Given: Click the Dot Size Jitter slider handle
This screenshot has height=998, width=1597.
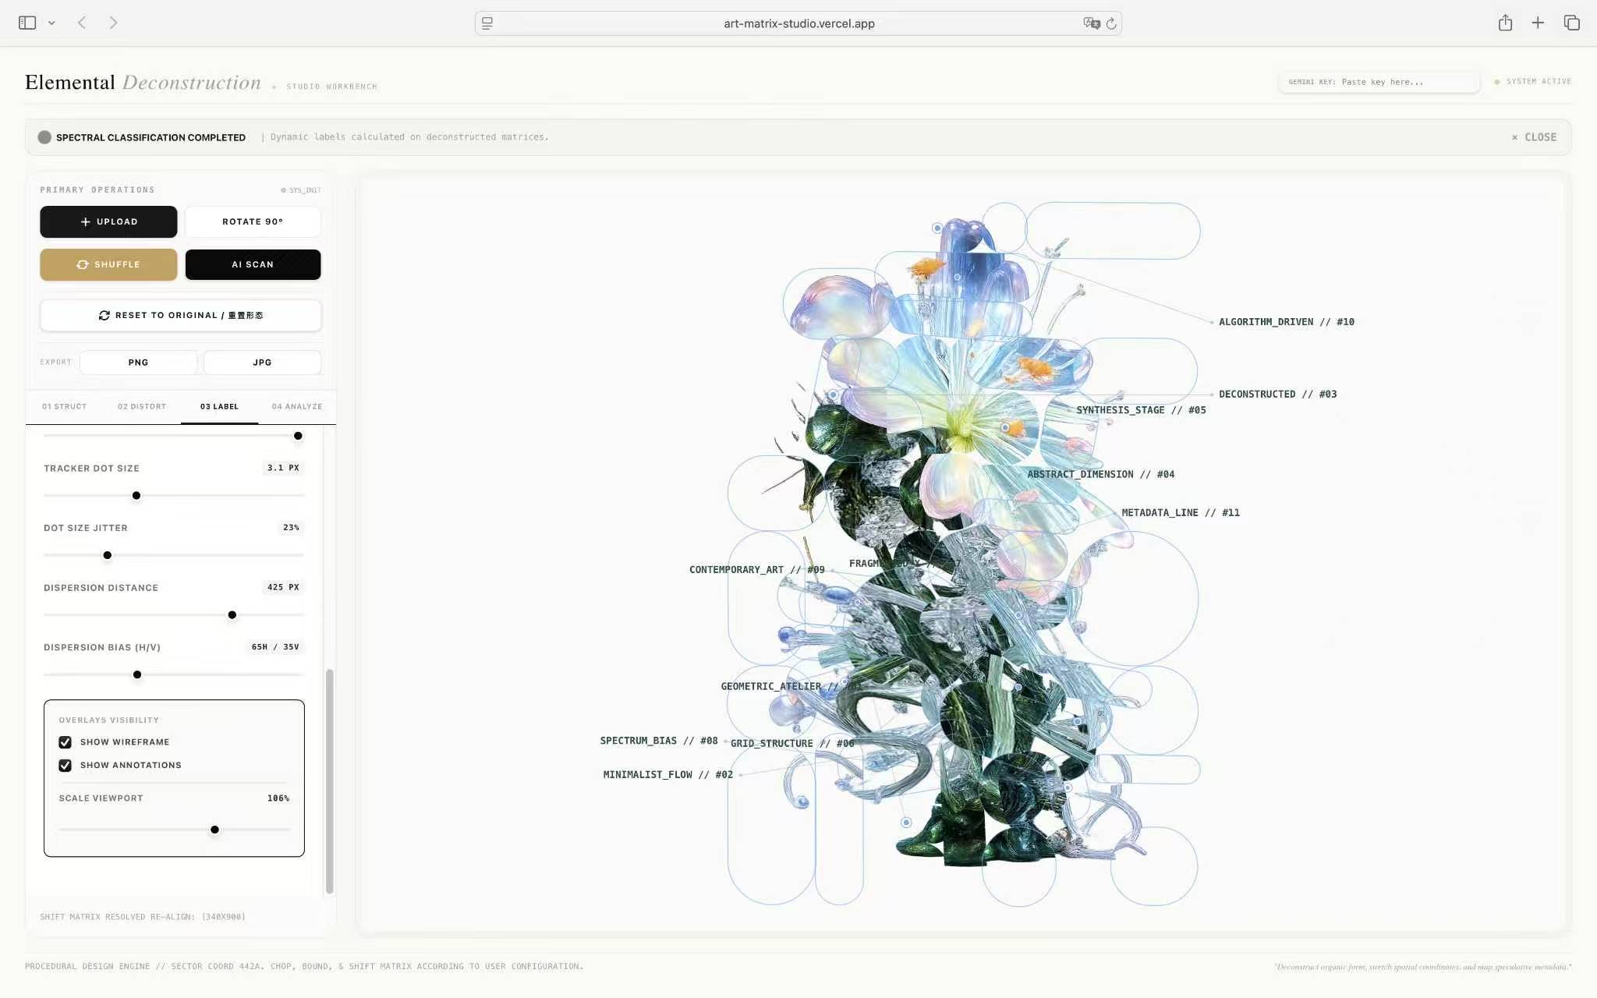Looking at the screenshot, I should pyautogui.click(x=108, y=555).
